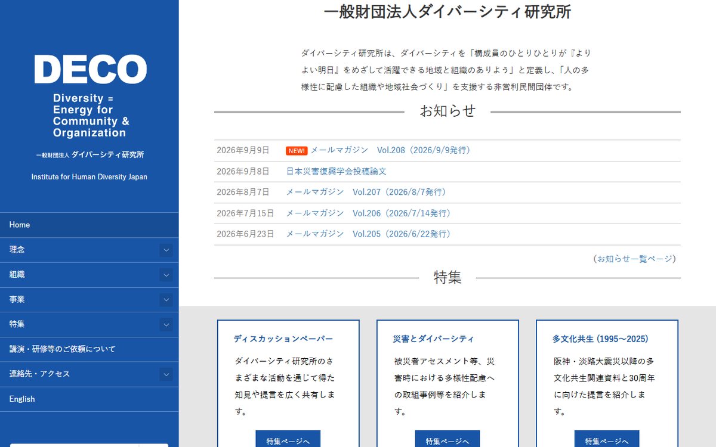Image resolution: width=716 pixels, height=447 pixels.
Task: Expand the 事業 submenu chevron
Action: click(x=166, y=300)
